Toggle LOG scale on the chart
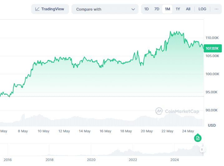Image resolution: width=224 pixels, height=166 pixels. pyautogui.click(x=202, y=9)
